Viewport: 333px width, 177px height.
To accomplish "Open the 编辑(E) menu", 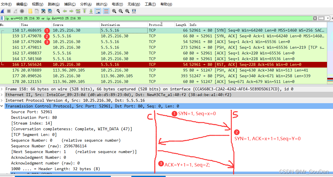I will pyautogui.click(x=22, y=4).
